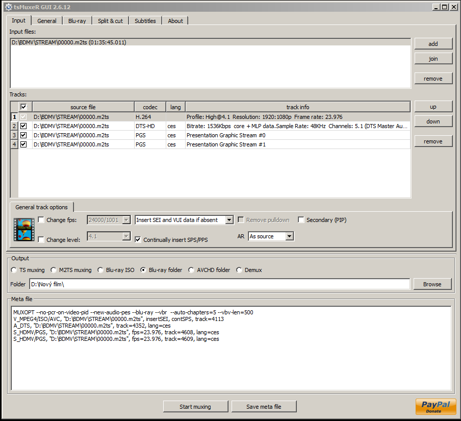Select Demux output mode

pyautogui.click(x=239, y=270)
